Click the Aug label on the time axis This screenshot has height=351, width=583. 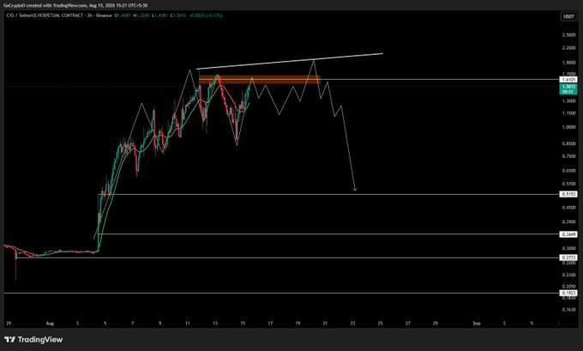pos(50,324)
